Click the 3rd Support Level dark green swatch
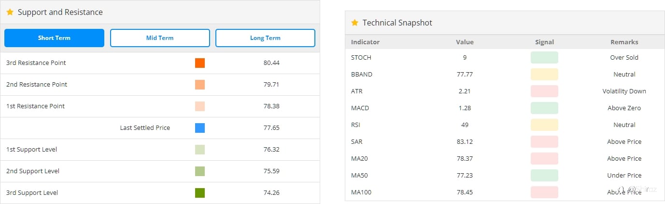 tap(200, 193)
